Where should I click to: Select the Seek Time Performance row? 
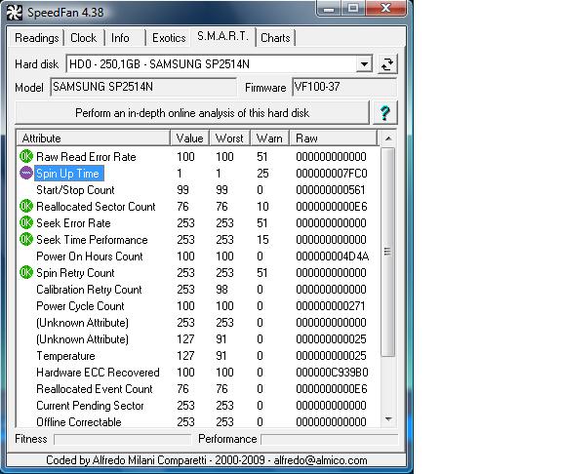pyautogui.click(x=198, y=239)
